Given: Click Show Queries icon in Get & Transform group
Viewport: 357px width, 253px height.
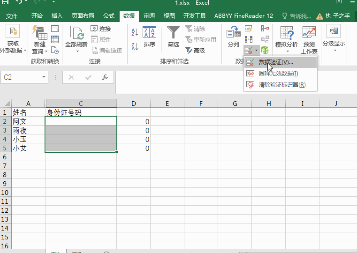Looking at the screenshot, I should 55,28.
